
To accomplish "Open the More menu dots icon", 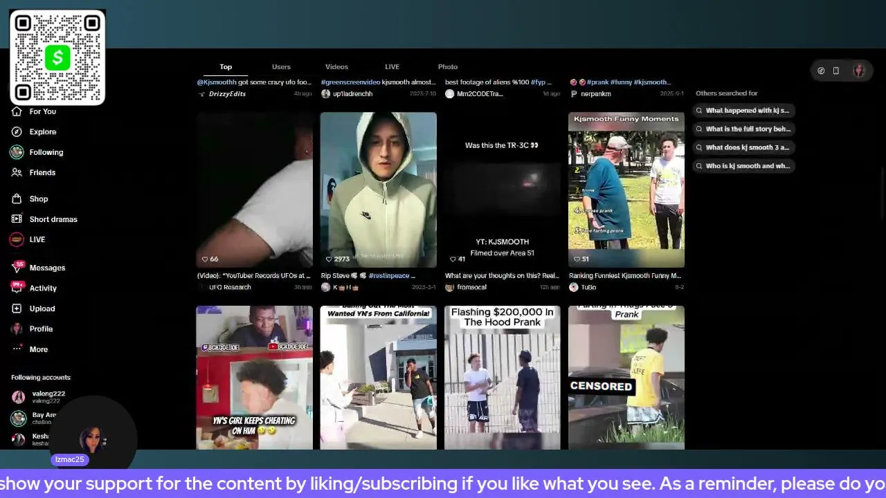I will point(17,349).
